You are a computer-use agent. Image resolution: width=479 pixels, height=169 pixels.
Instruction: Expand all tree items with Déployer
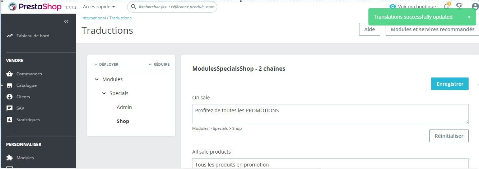pyautogui.click(x=106, y=65)
